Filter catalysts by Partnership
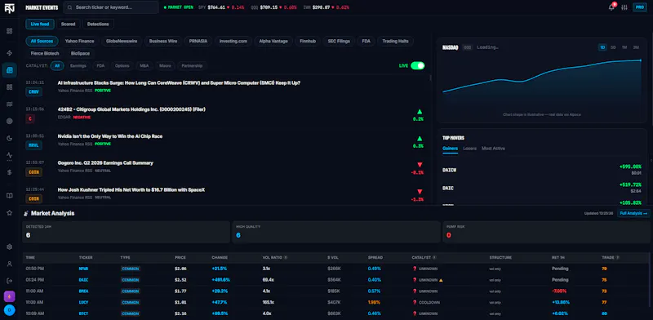 tap(192, 66)
